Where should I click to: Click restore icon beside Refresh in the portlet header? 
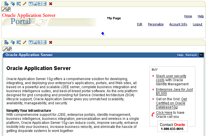[x=201, y=55]
